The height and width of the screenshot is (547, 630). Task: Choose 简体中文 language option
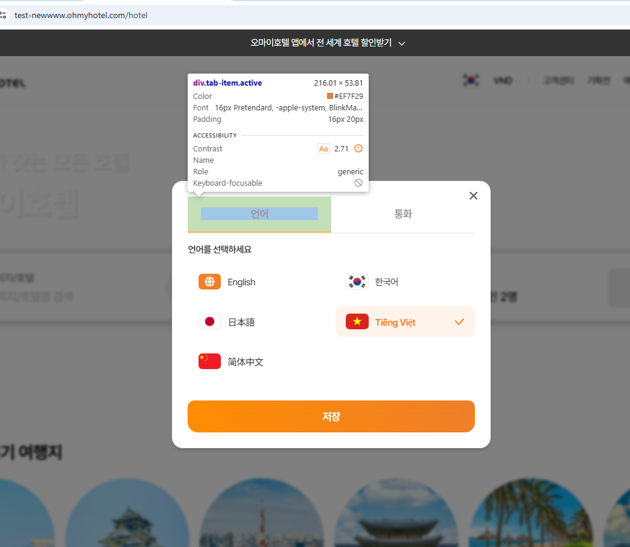261,361
